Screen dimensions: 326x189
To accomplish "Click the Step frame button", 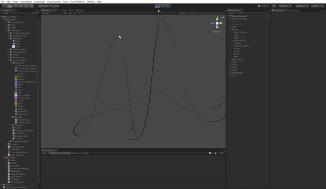I will pos(168,6).
